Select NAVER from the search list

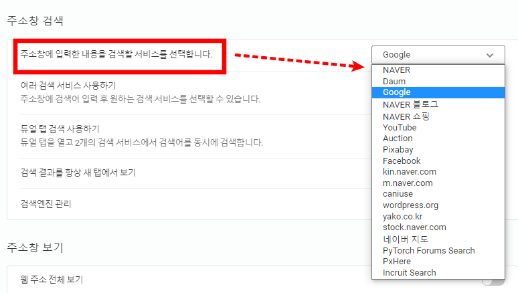[438, 70]
